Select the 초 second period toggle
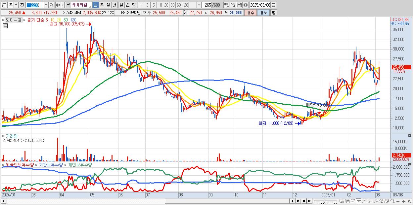413x205 pixels. pos(127,5)
